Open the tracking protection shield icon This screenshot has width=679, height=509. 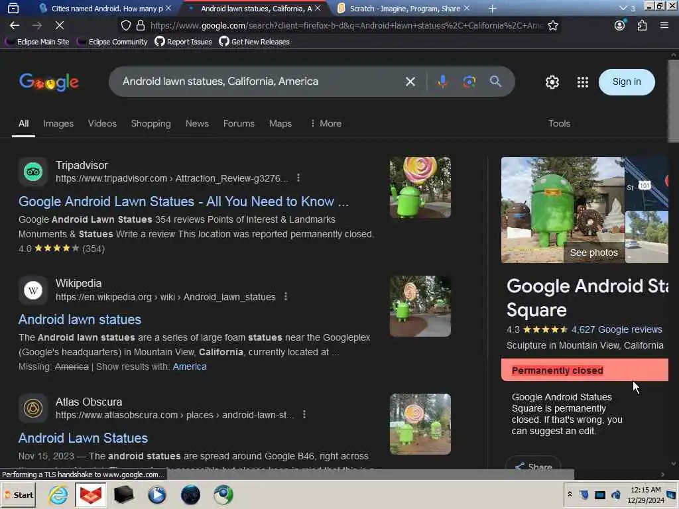coord(125,26)
